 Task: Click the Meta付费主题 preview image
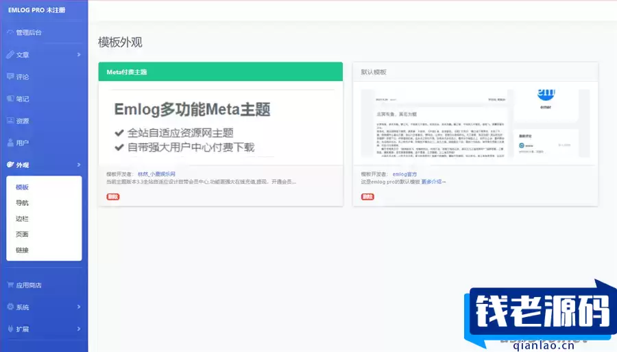click(x=220, y=123)
